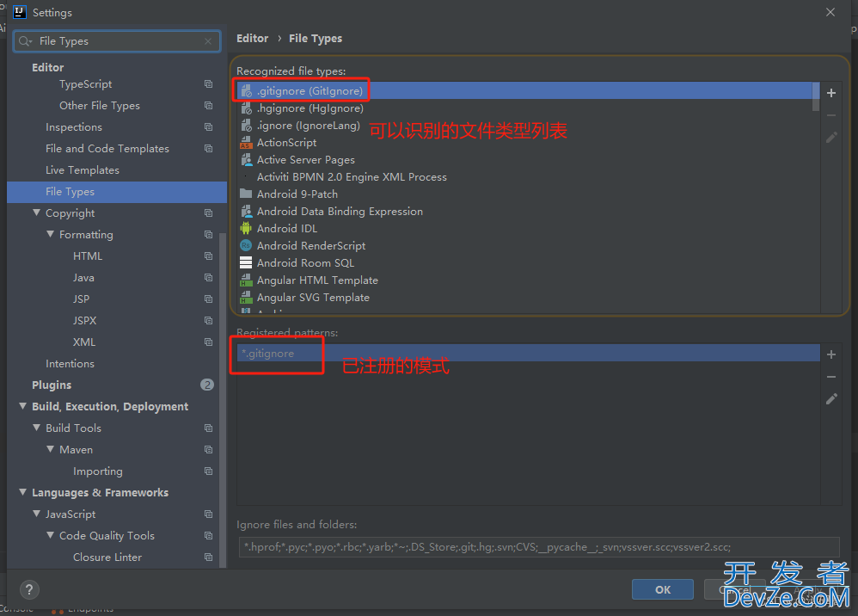Click the Android Room SQL table icon
858x616 pixels.
[x=246, y=262]
